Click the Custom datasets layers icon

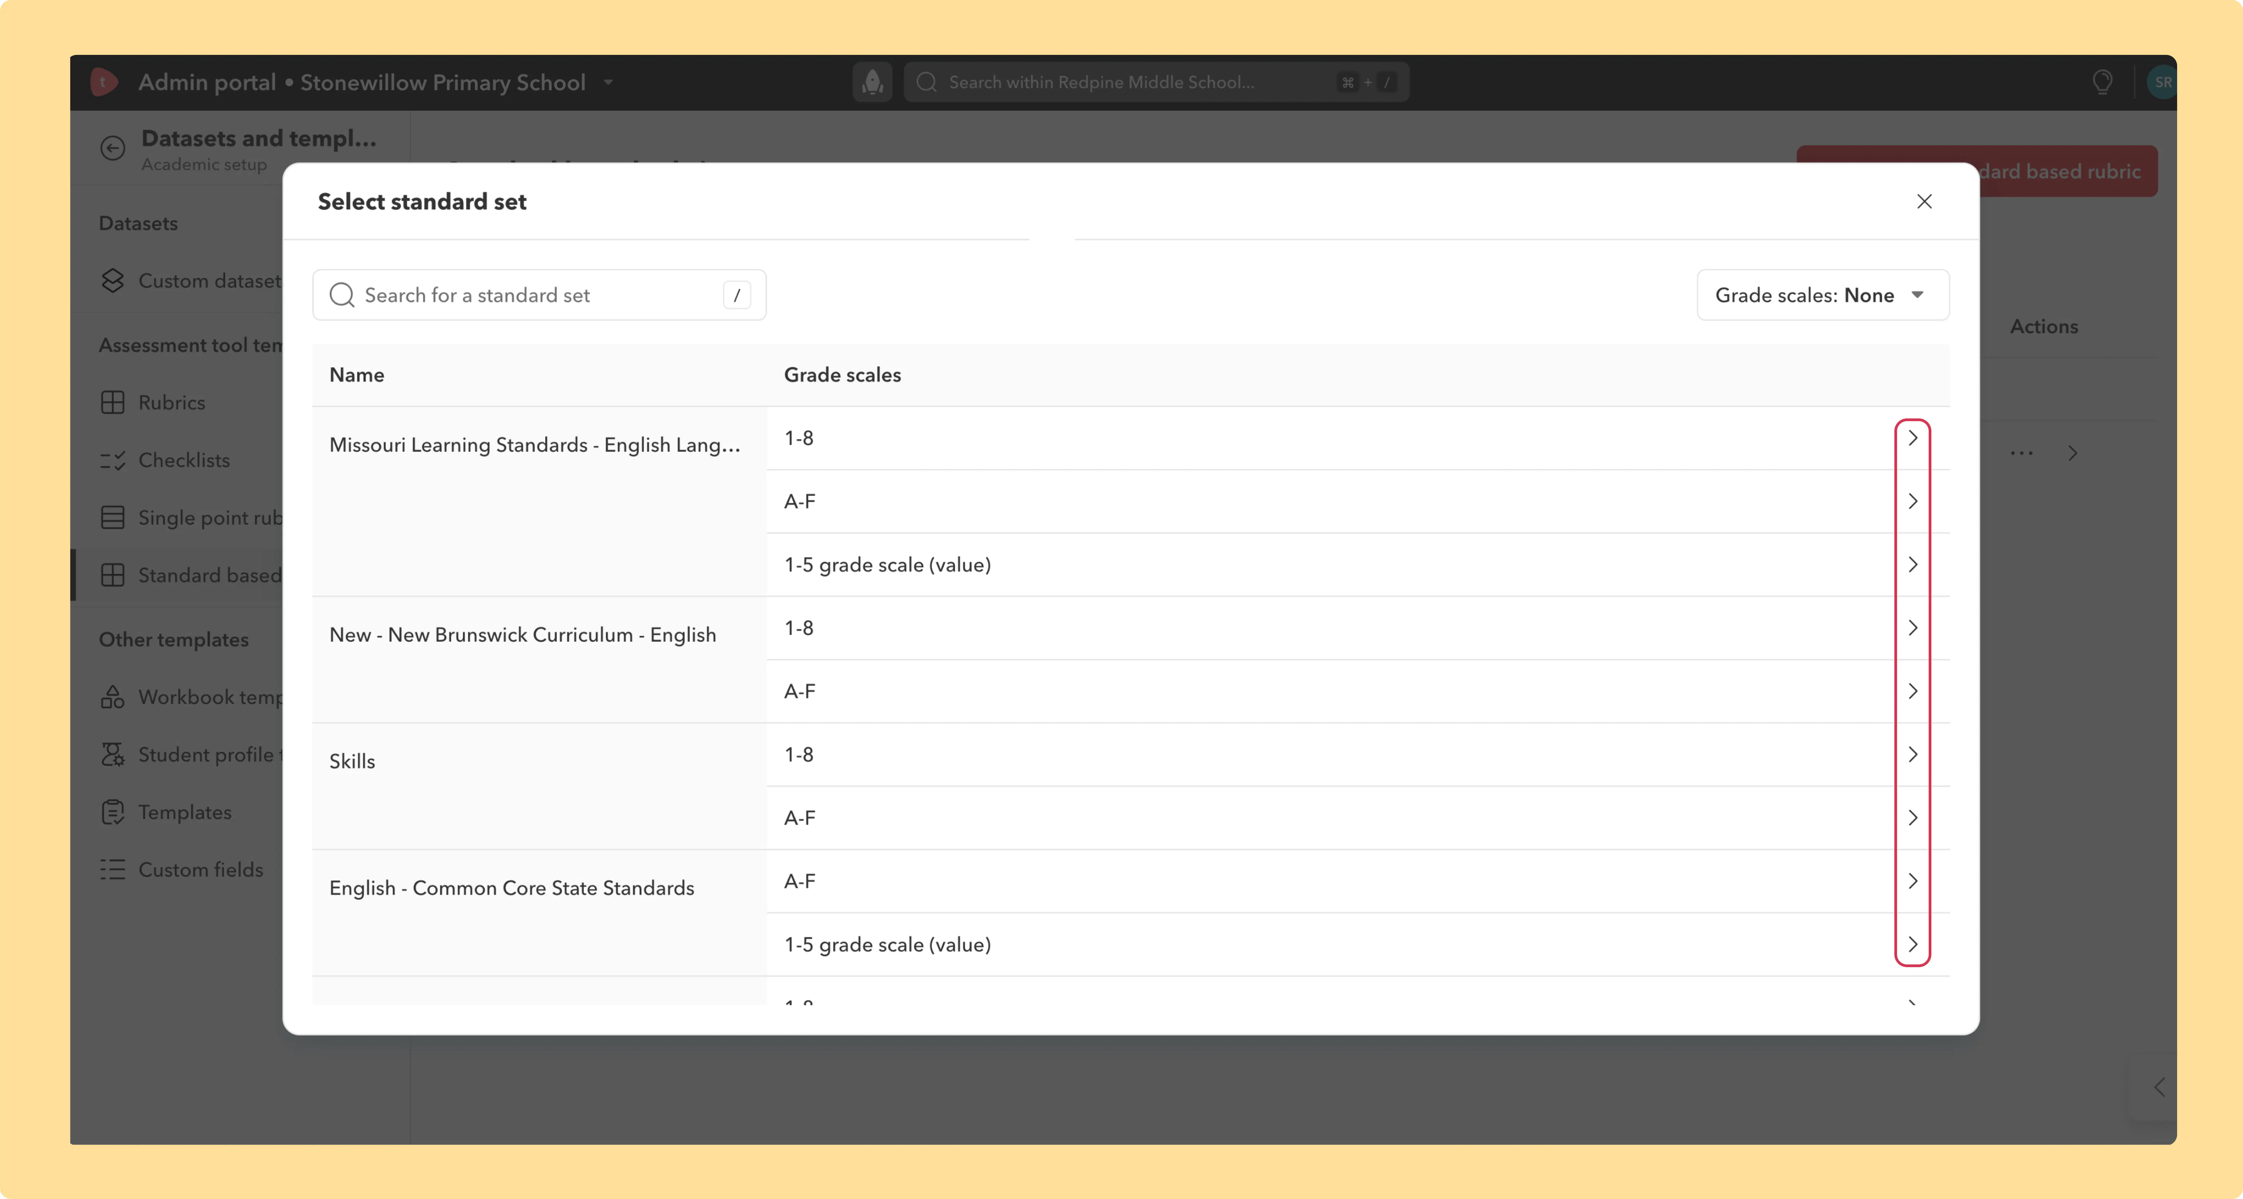click(112, 280)
